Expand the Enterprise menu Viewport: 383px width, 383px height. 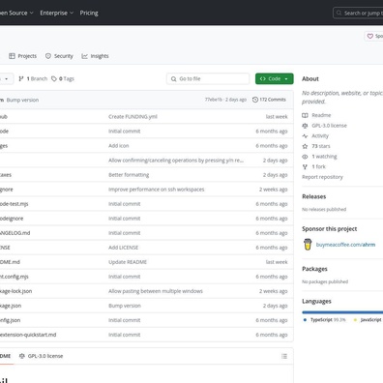coord(57,13)
